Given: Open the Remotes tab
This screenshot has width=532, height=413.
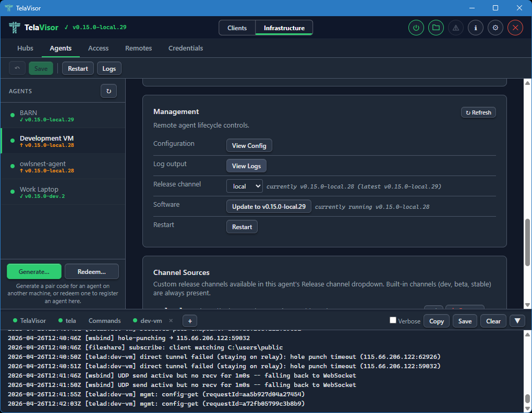Looking at the screenshot, I should (x=138, y=48).
